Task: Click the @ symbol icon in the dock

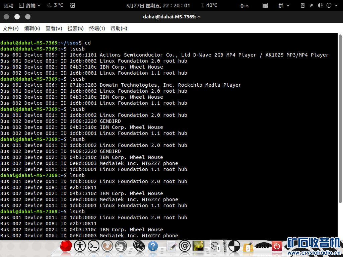Action: click(x=185, y=246)
